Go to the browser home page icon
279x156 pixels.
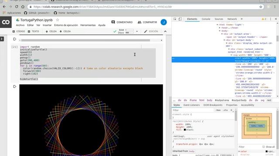coord(23,7)
